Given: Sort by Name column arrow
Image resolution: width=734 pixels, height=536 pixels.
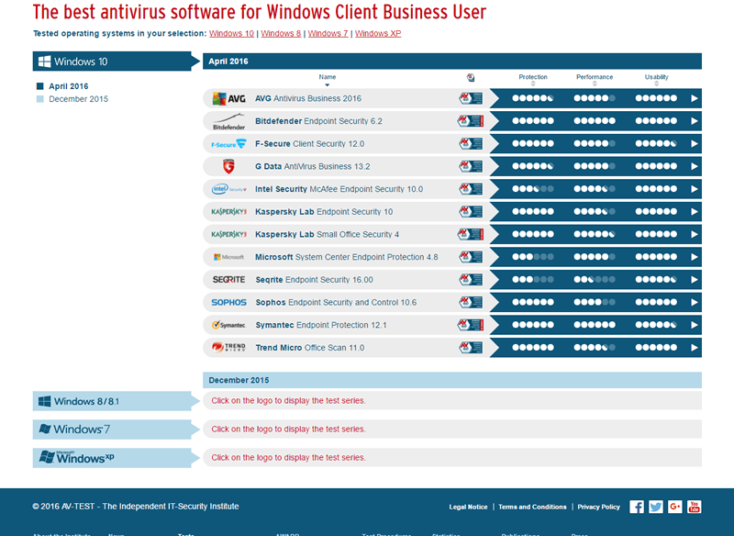Looking at the screenshot, I should coord(328,85).
